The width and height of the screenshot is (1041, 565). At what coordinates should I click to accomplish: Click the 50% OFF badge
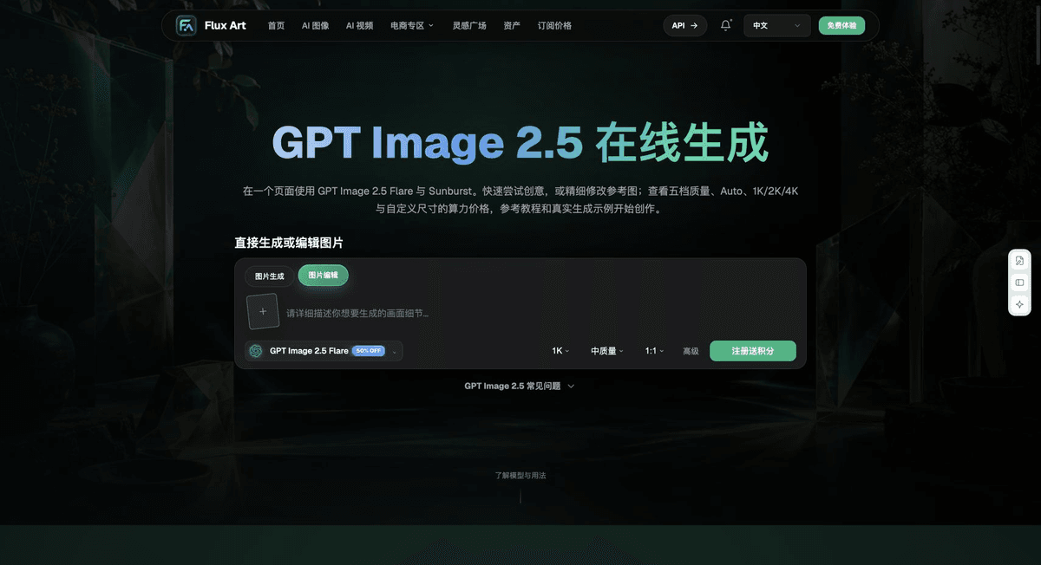click(x=369, y=351)
